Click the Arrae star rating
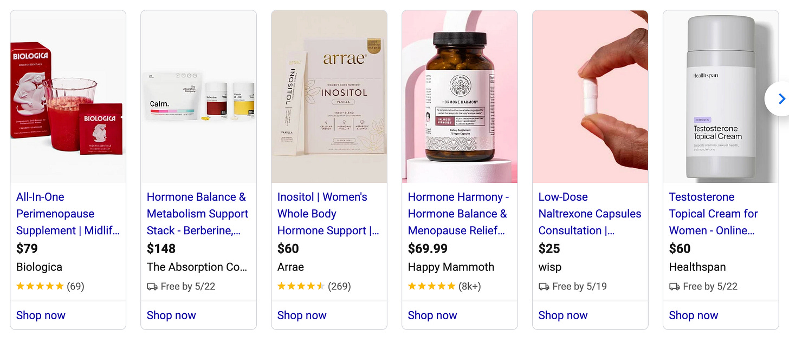This screenshot has height=337, width=789. [301, 286]
